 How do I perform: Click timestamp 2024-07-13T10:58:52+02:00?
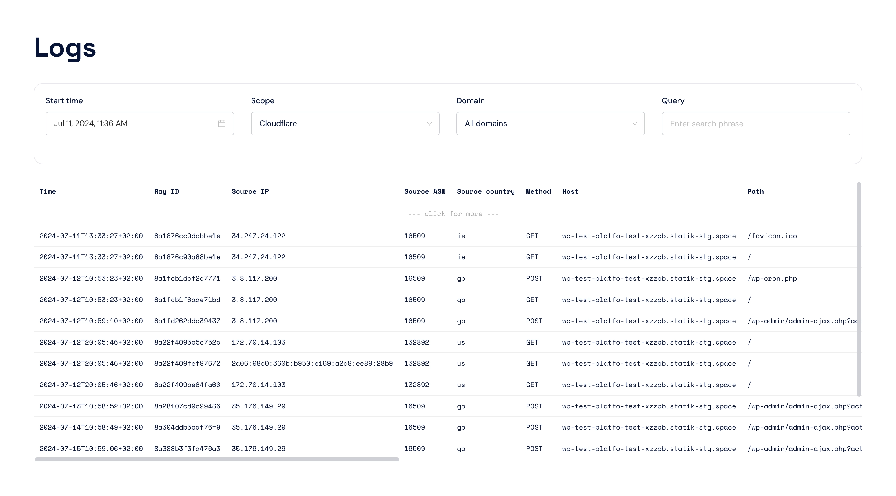pos(91,406)
